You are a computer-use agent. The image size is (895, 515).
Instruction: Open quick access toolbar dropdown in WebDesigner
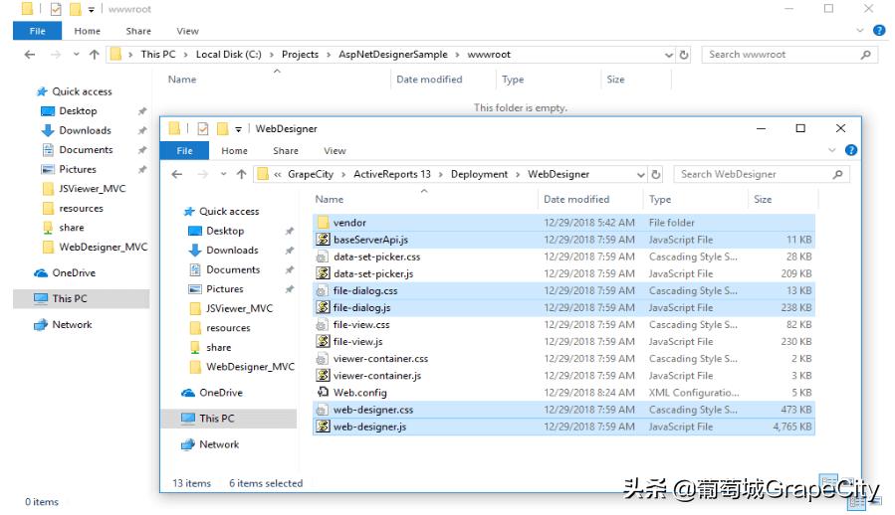click(238, 129)
